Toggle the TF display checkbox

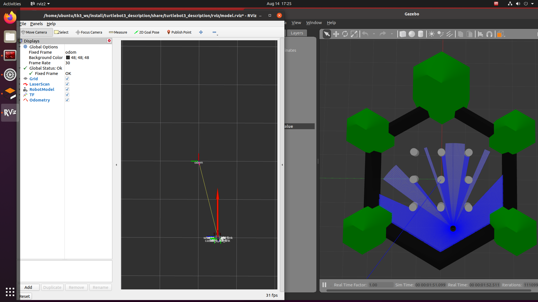[67, 95]
